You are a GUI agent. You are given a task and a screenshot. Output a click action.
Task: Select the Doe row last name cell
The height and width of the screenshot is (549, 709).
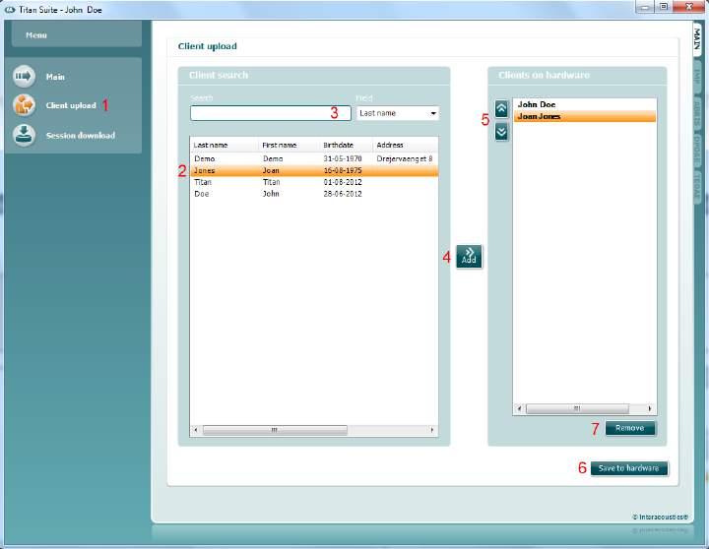[x=201, y=194]
